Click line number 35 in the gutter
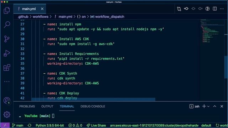Image resolution: width=228 pixels, height=128 pixels. [x=22, y=64]
